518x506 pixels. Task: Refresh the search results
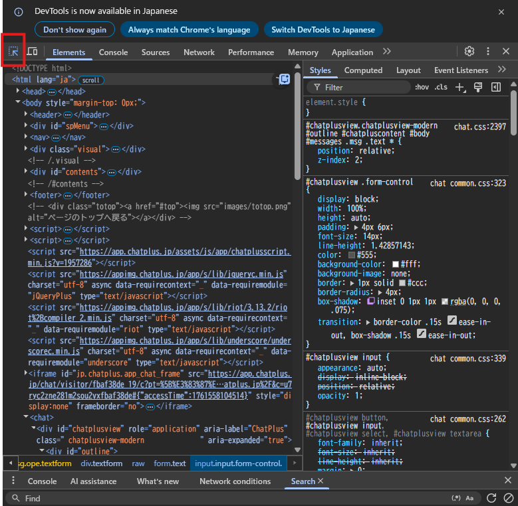point(491,498)
